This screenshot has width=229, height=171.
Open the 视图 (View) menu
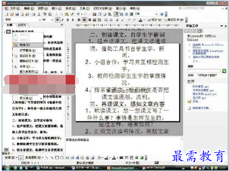click(x=43, y=8)
